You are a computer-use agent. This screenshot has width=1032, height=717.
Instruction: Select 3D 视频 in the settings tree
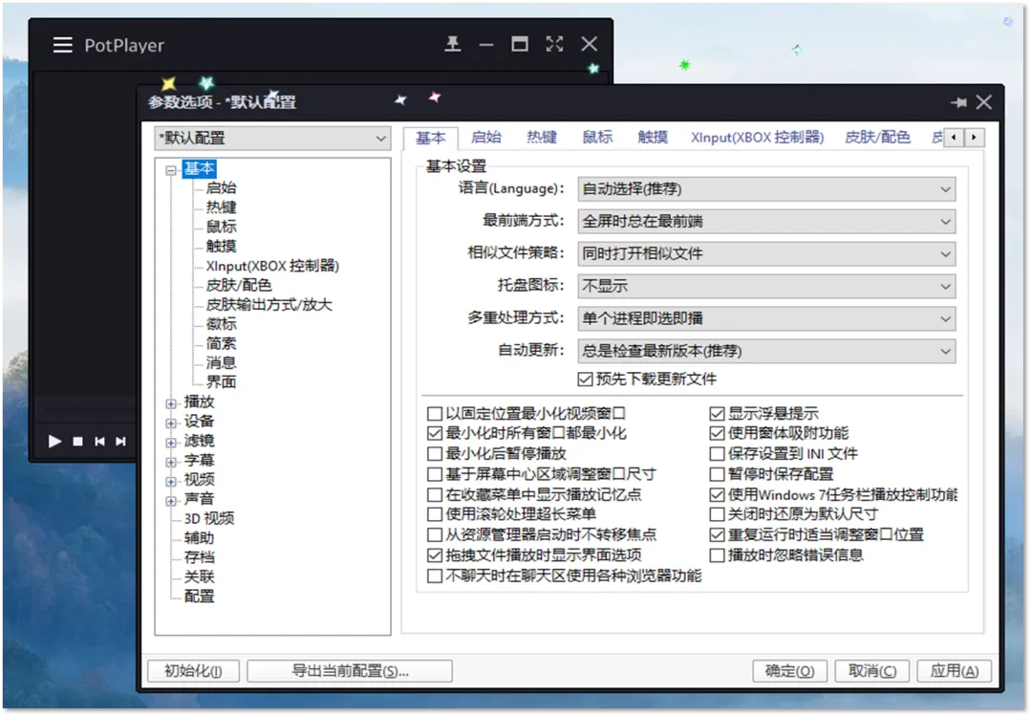pos(209,519)
